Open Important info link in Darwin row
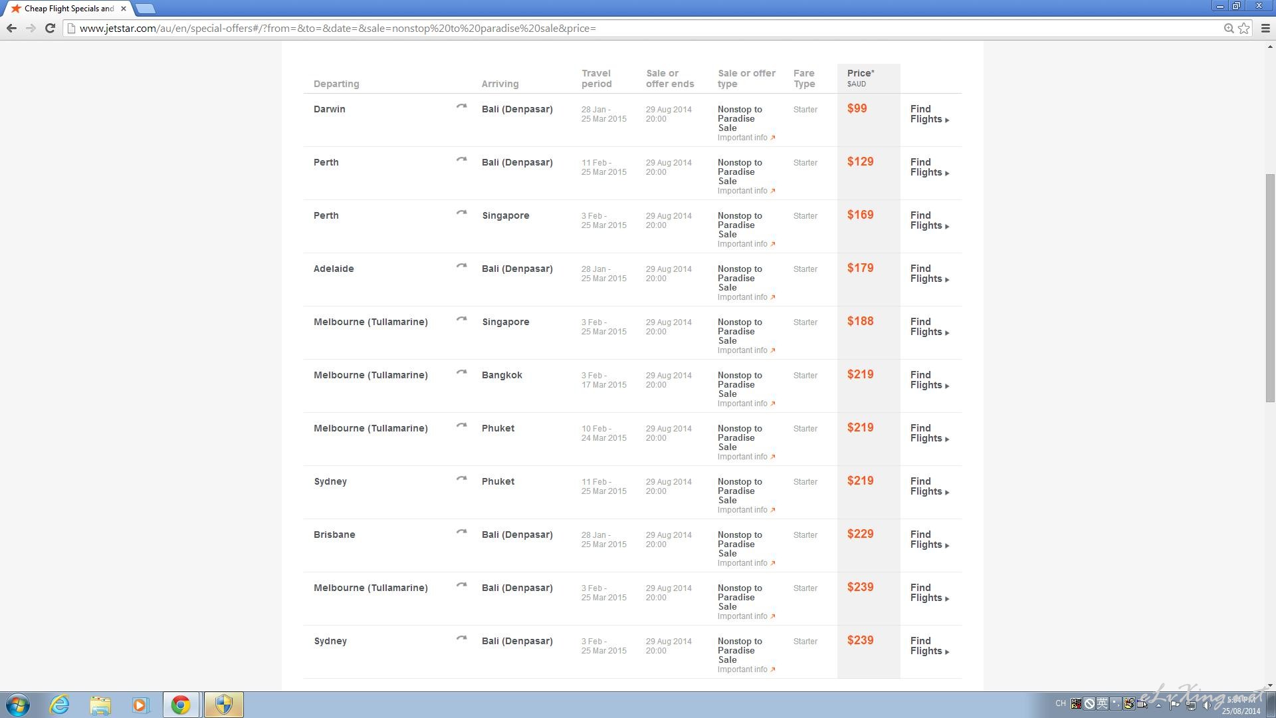Viewport: 1276px width, 718px height. (746, 138)
